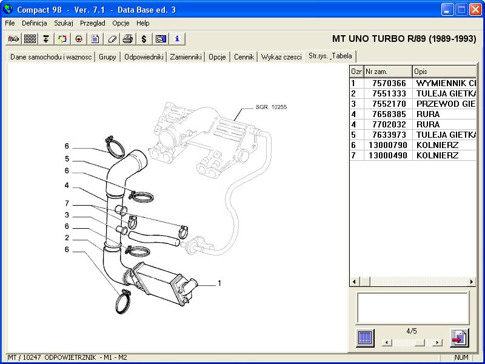Viewport: 485px width, 364px height.
Task: Switch to the Zamienniki tab
Action: pyautogui.click(x=186, y=57)
